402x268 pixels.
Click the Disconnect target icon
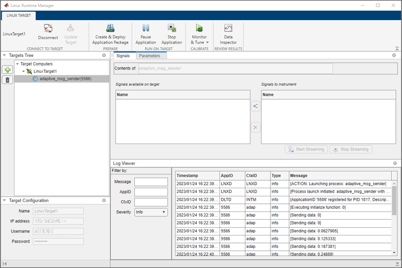48,29
